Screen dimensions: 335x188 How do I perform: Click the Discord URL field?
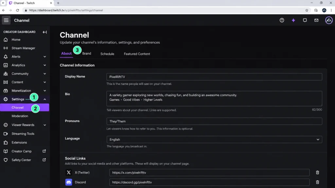click(x=209, y=182)
